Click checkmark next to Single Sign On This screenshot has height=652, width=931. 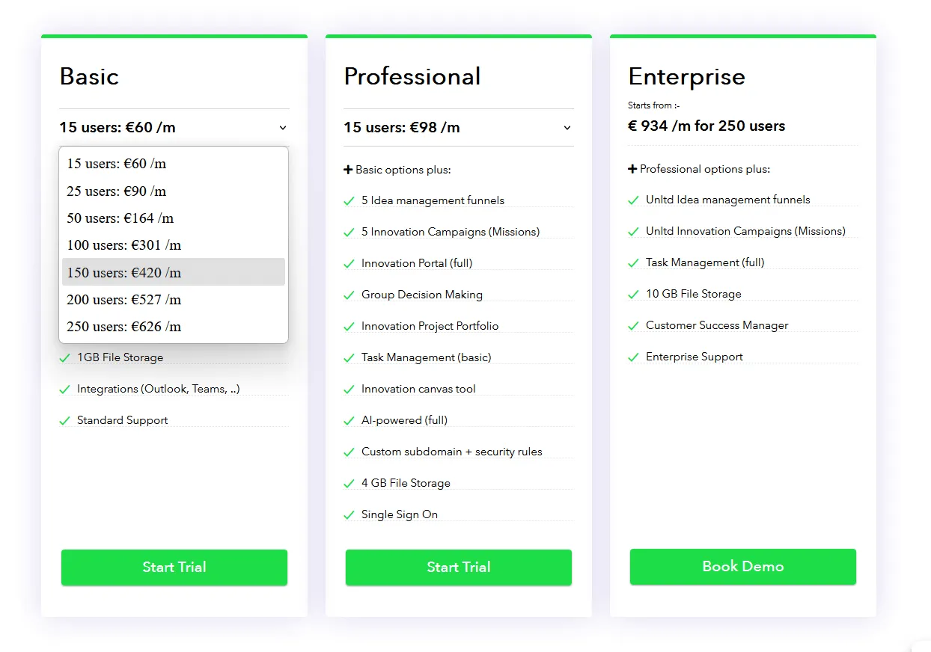[x=349, y=515]
